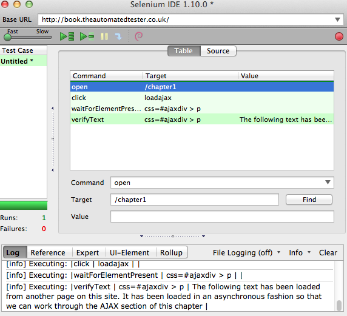This screenshot has width=347, height=316.
Task: Click the Test Case list header
Action: (23, 50)
